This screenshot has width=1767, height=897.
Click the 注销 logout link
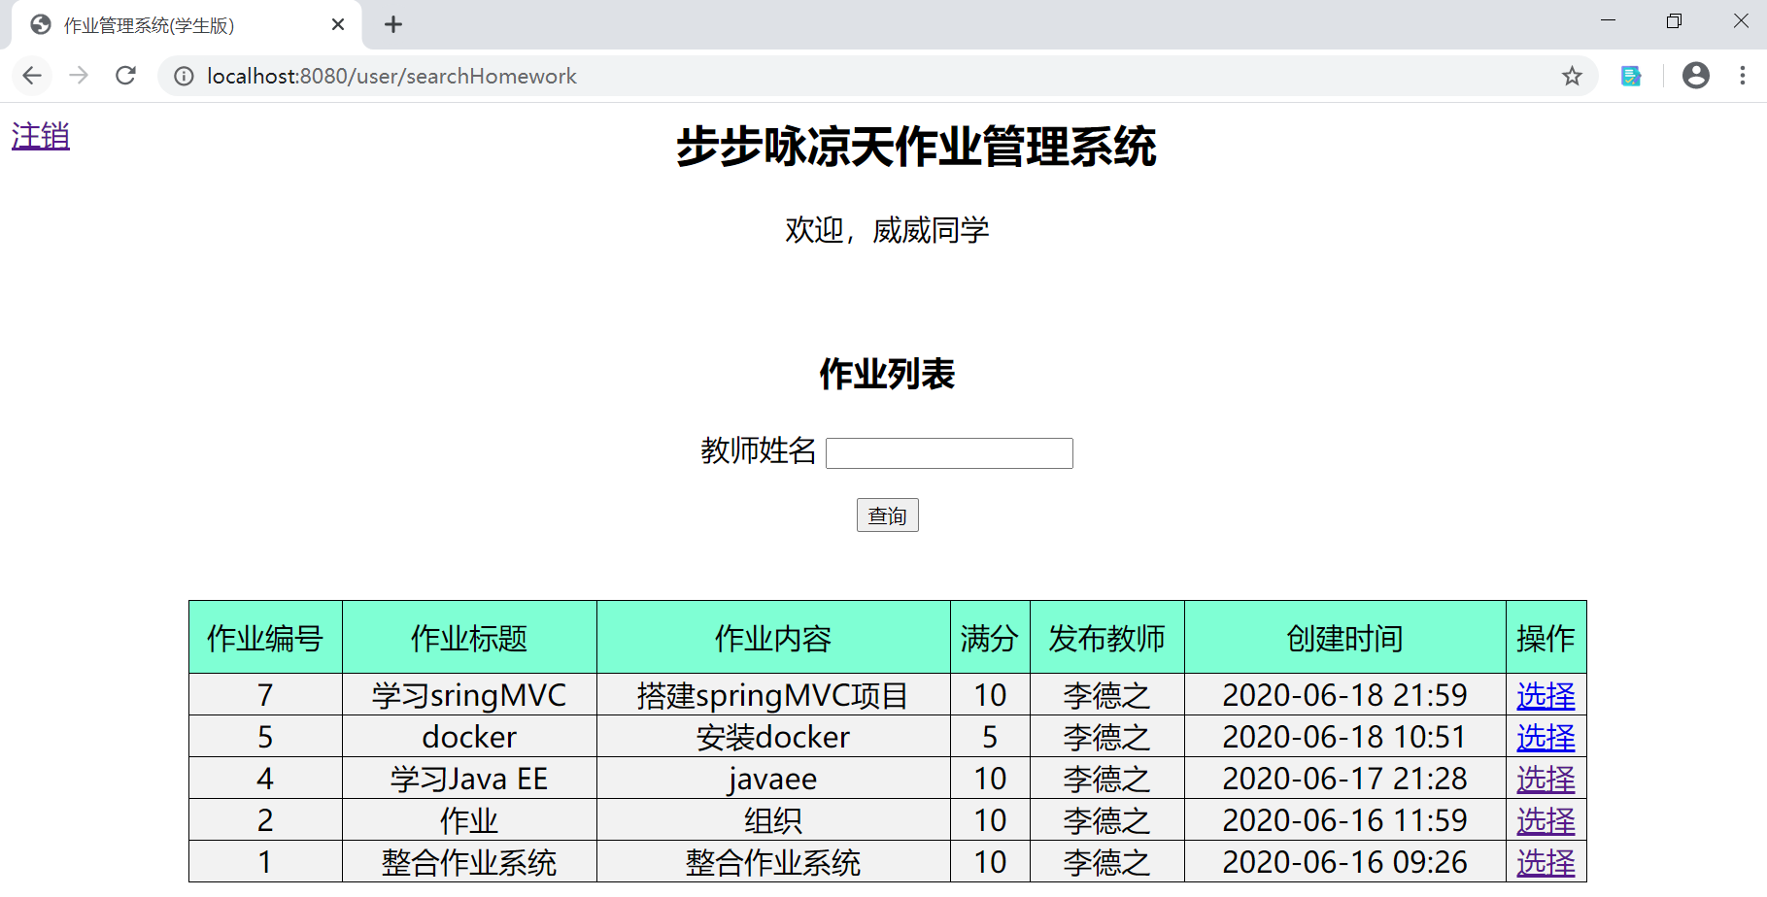click(41, 136)
